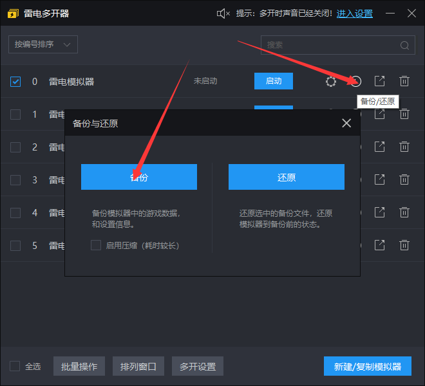
Task: Delete emulator 3 with trash icon
Action: coord(404,179)
